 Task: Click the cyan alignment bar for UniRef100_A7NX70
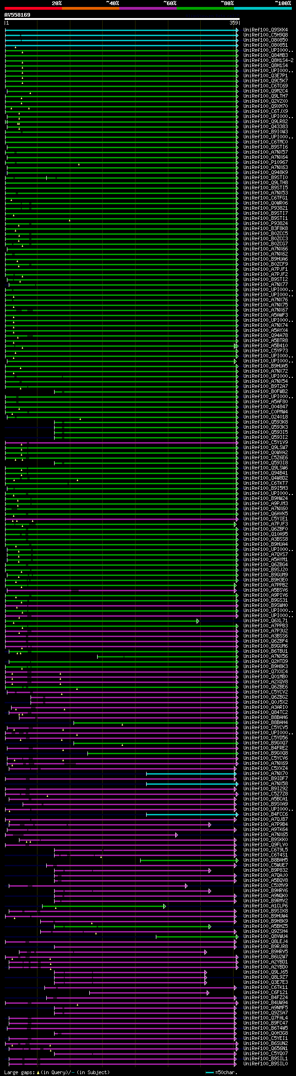pos(191,774)
